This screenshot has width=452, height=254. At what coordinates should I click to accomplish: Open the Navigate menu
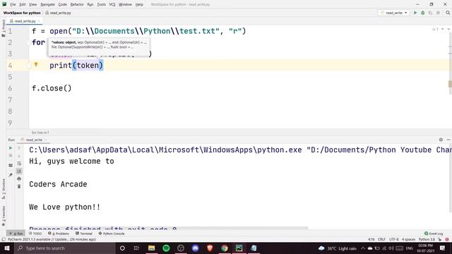pos(47,4)
